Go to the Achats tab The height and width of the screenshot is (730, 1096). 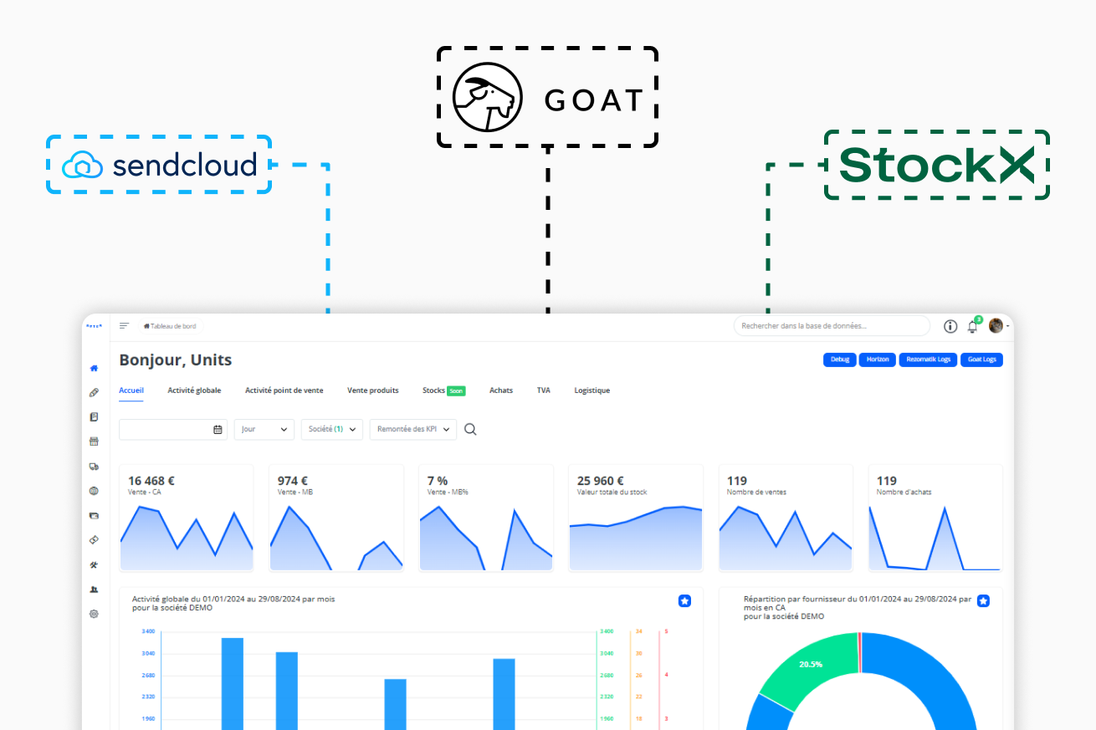click(501, 391)
